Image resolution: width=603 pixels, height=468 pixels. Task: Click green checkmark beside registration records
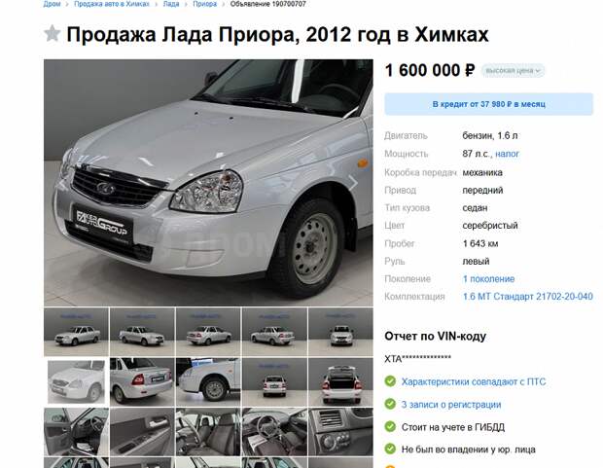390,404
